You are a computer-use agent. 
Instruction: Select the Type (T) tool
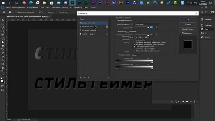pos(3,53)
